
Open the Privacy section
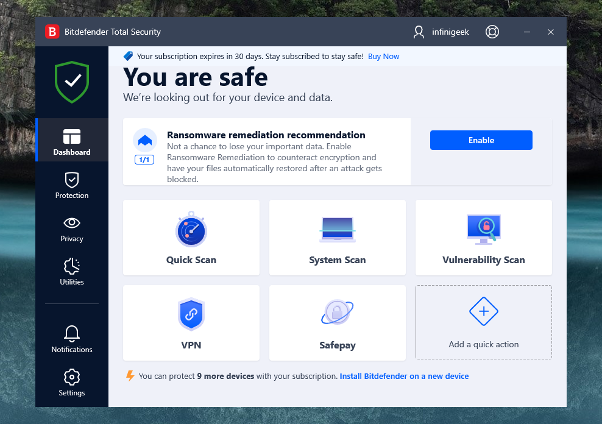coord(72,228)
